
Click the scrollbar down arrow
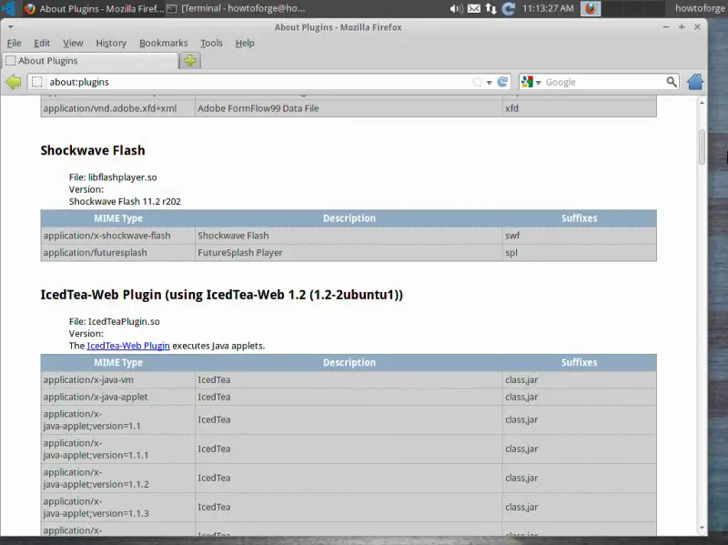702,528
